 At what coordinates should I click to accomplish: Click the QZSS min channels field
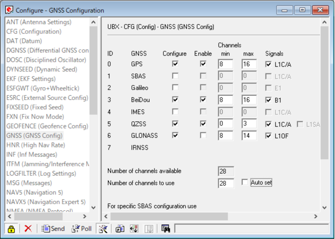(x=226, y=124)
